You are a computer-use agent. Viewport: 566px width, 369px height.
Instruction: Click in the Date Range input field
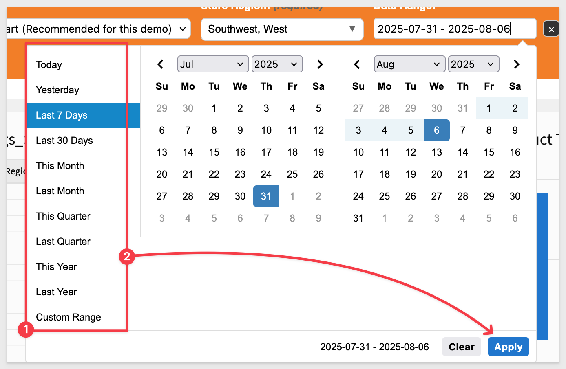click(454, 29)
